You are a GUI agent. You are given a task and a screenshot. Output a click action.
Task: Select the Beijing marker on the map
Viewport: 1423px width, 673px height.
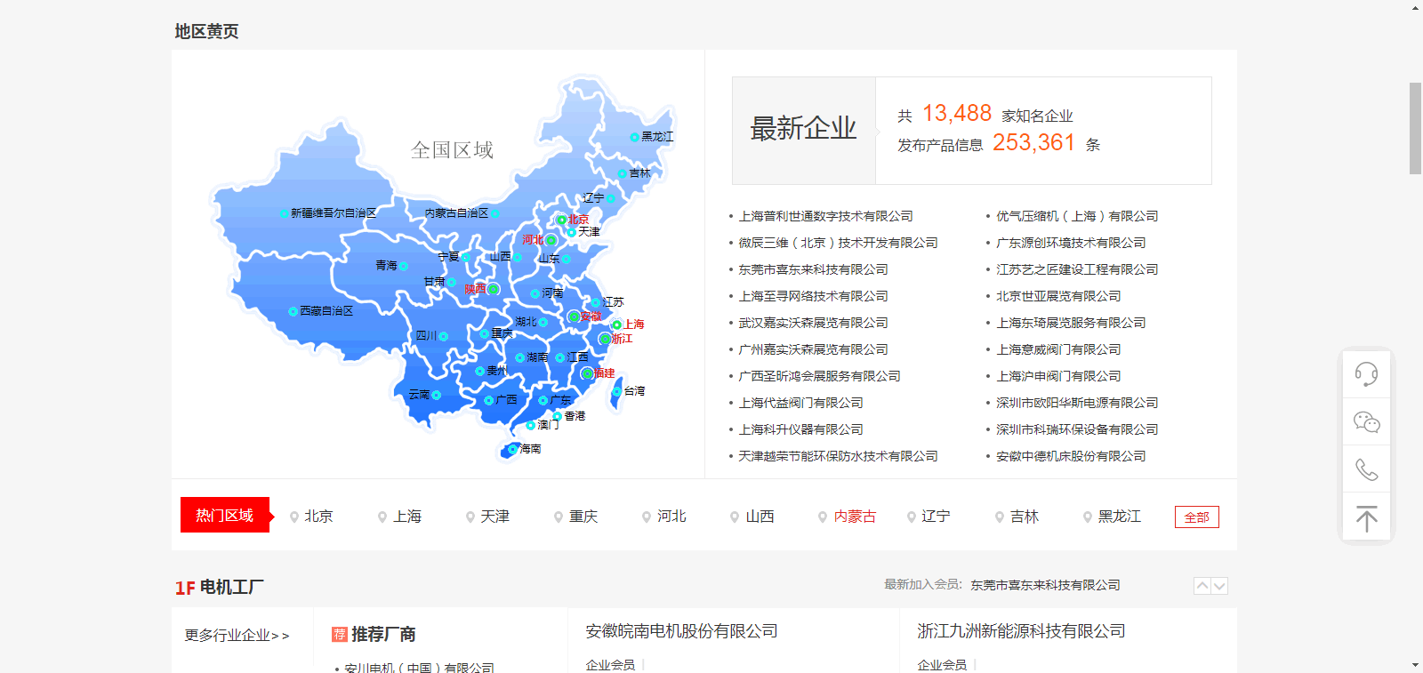coord(561,220)
